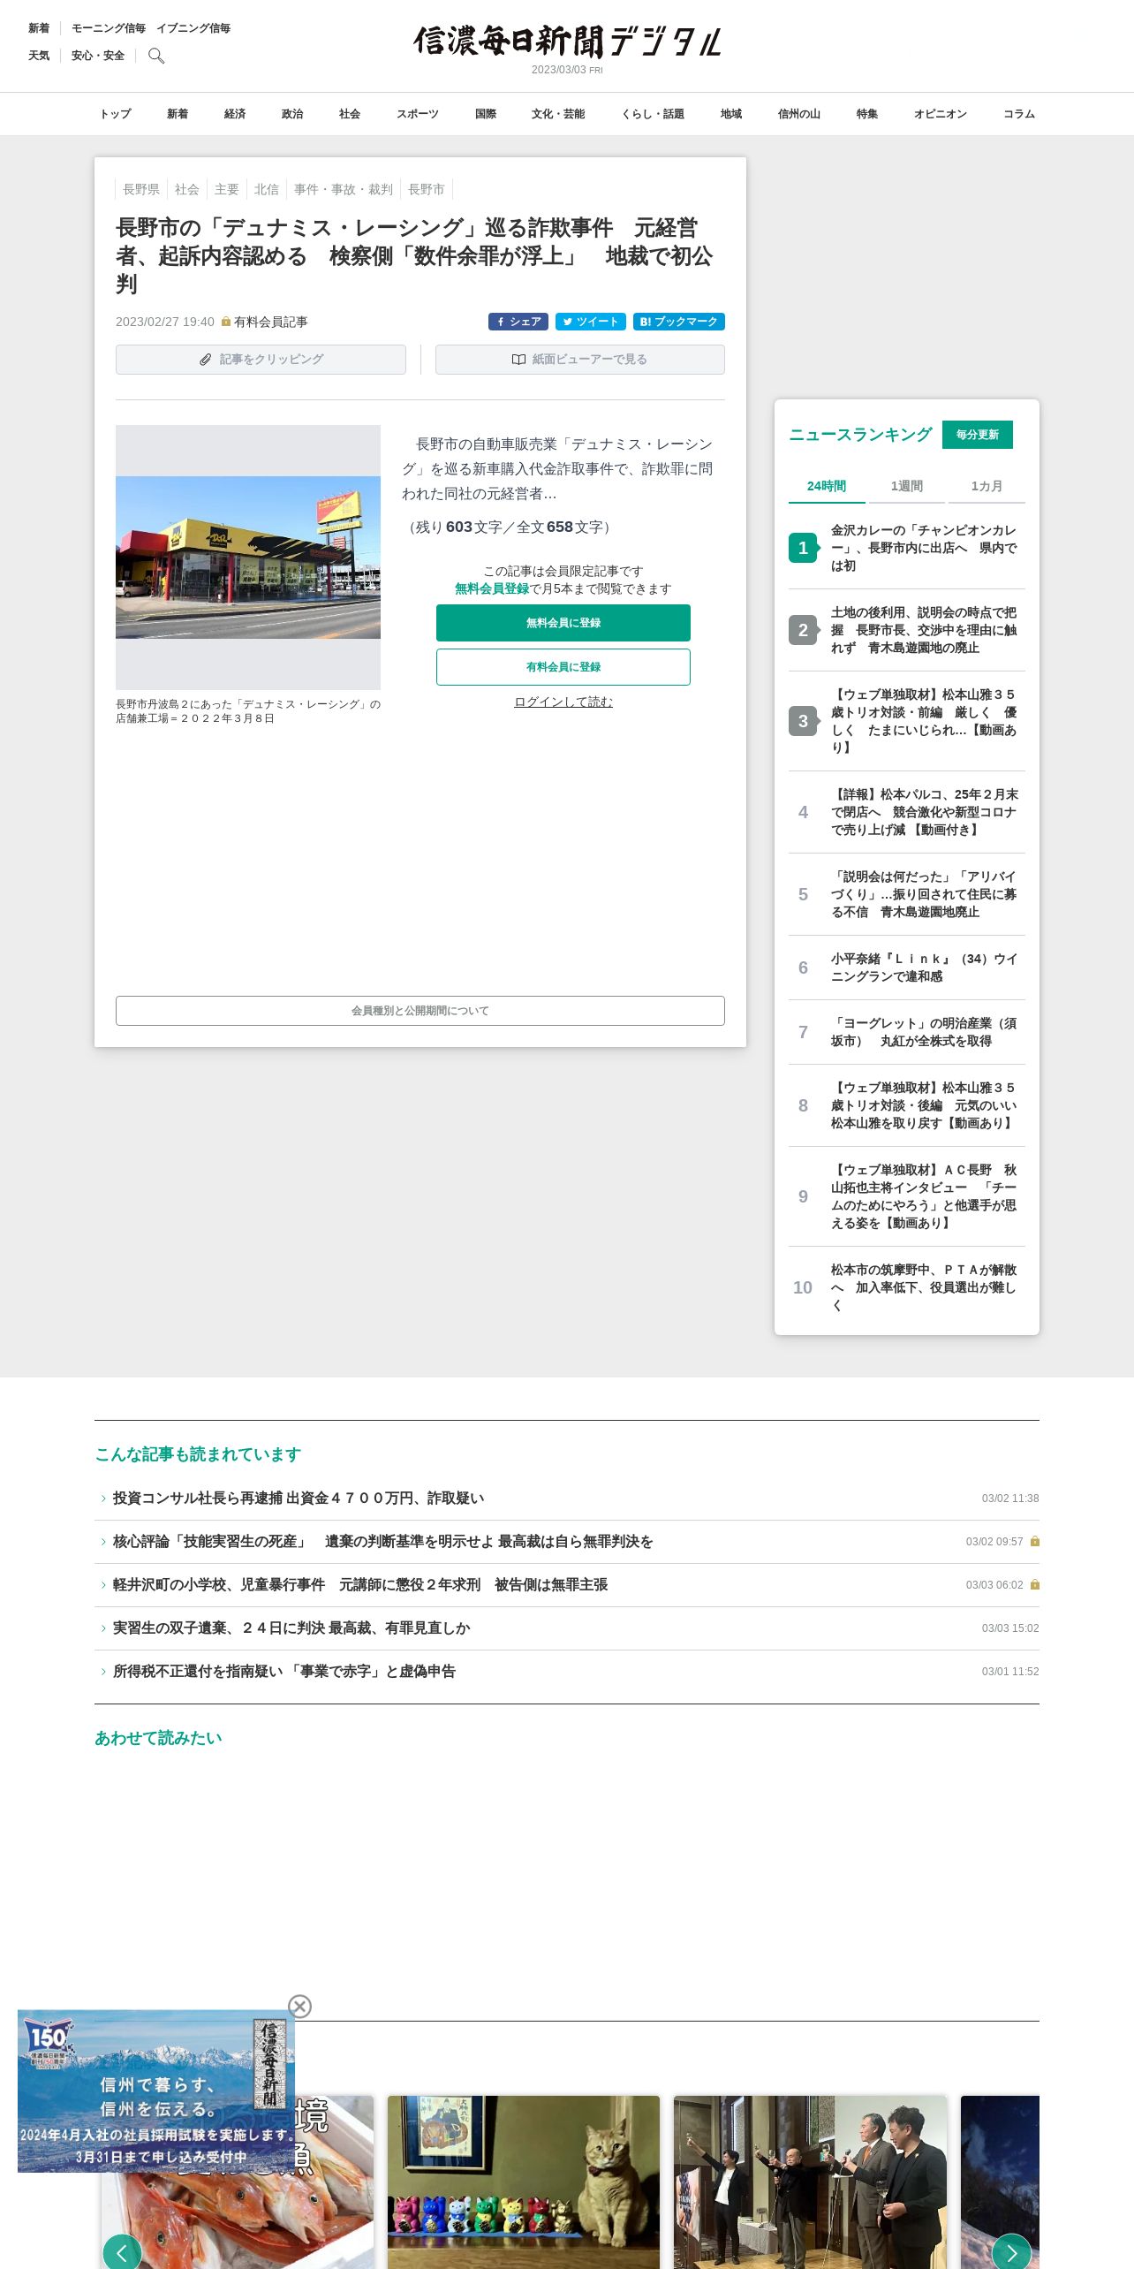Open 会員種別と公開期間について button

click(x=420, y=1011)
